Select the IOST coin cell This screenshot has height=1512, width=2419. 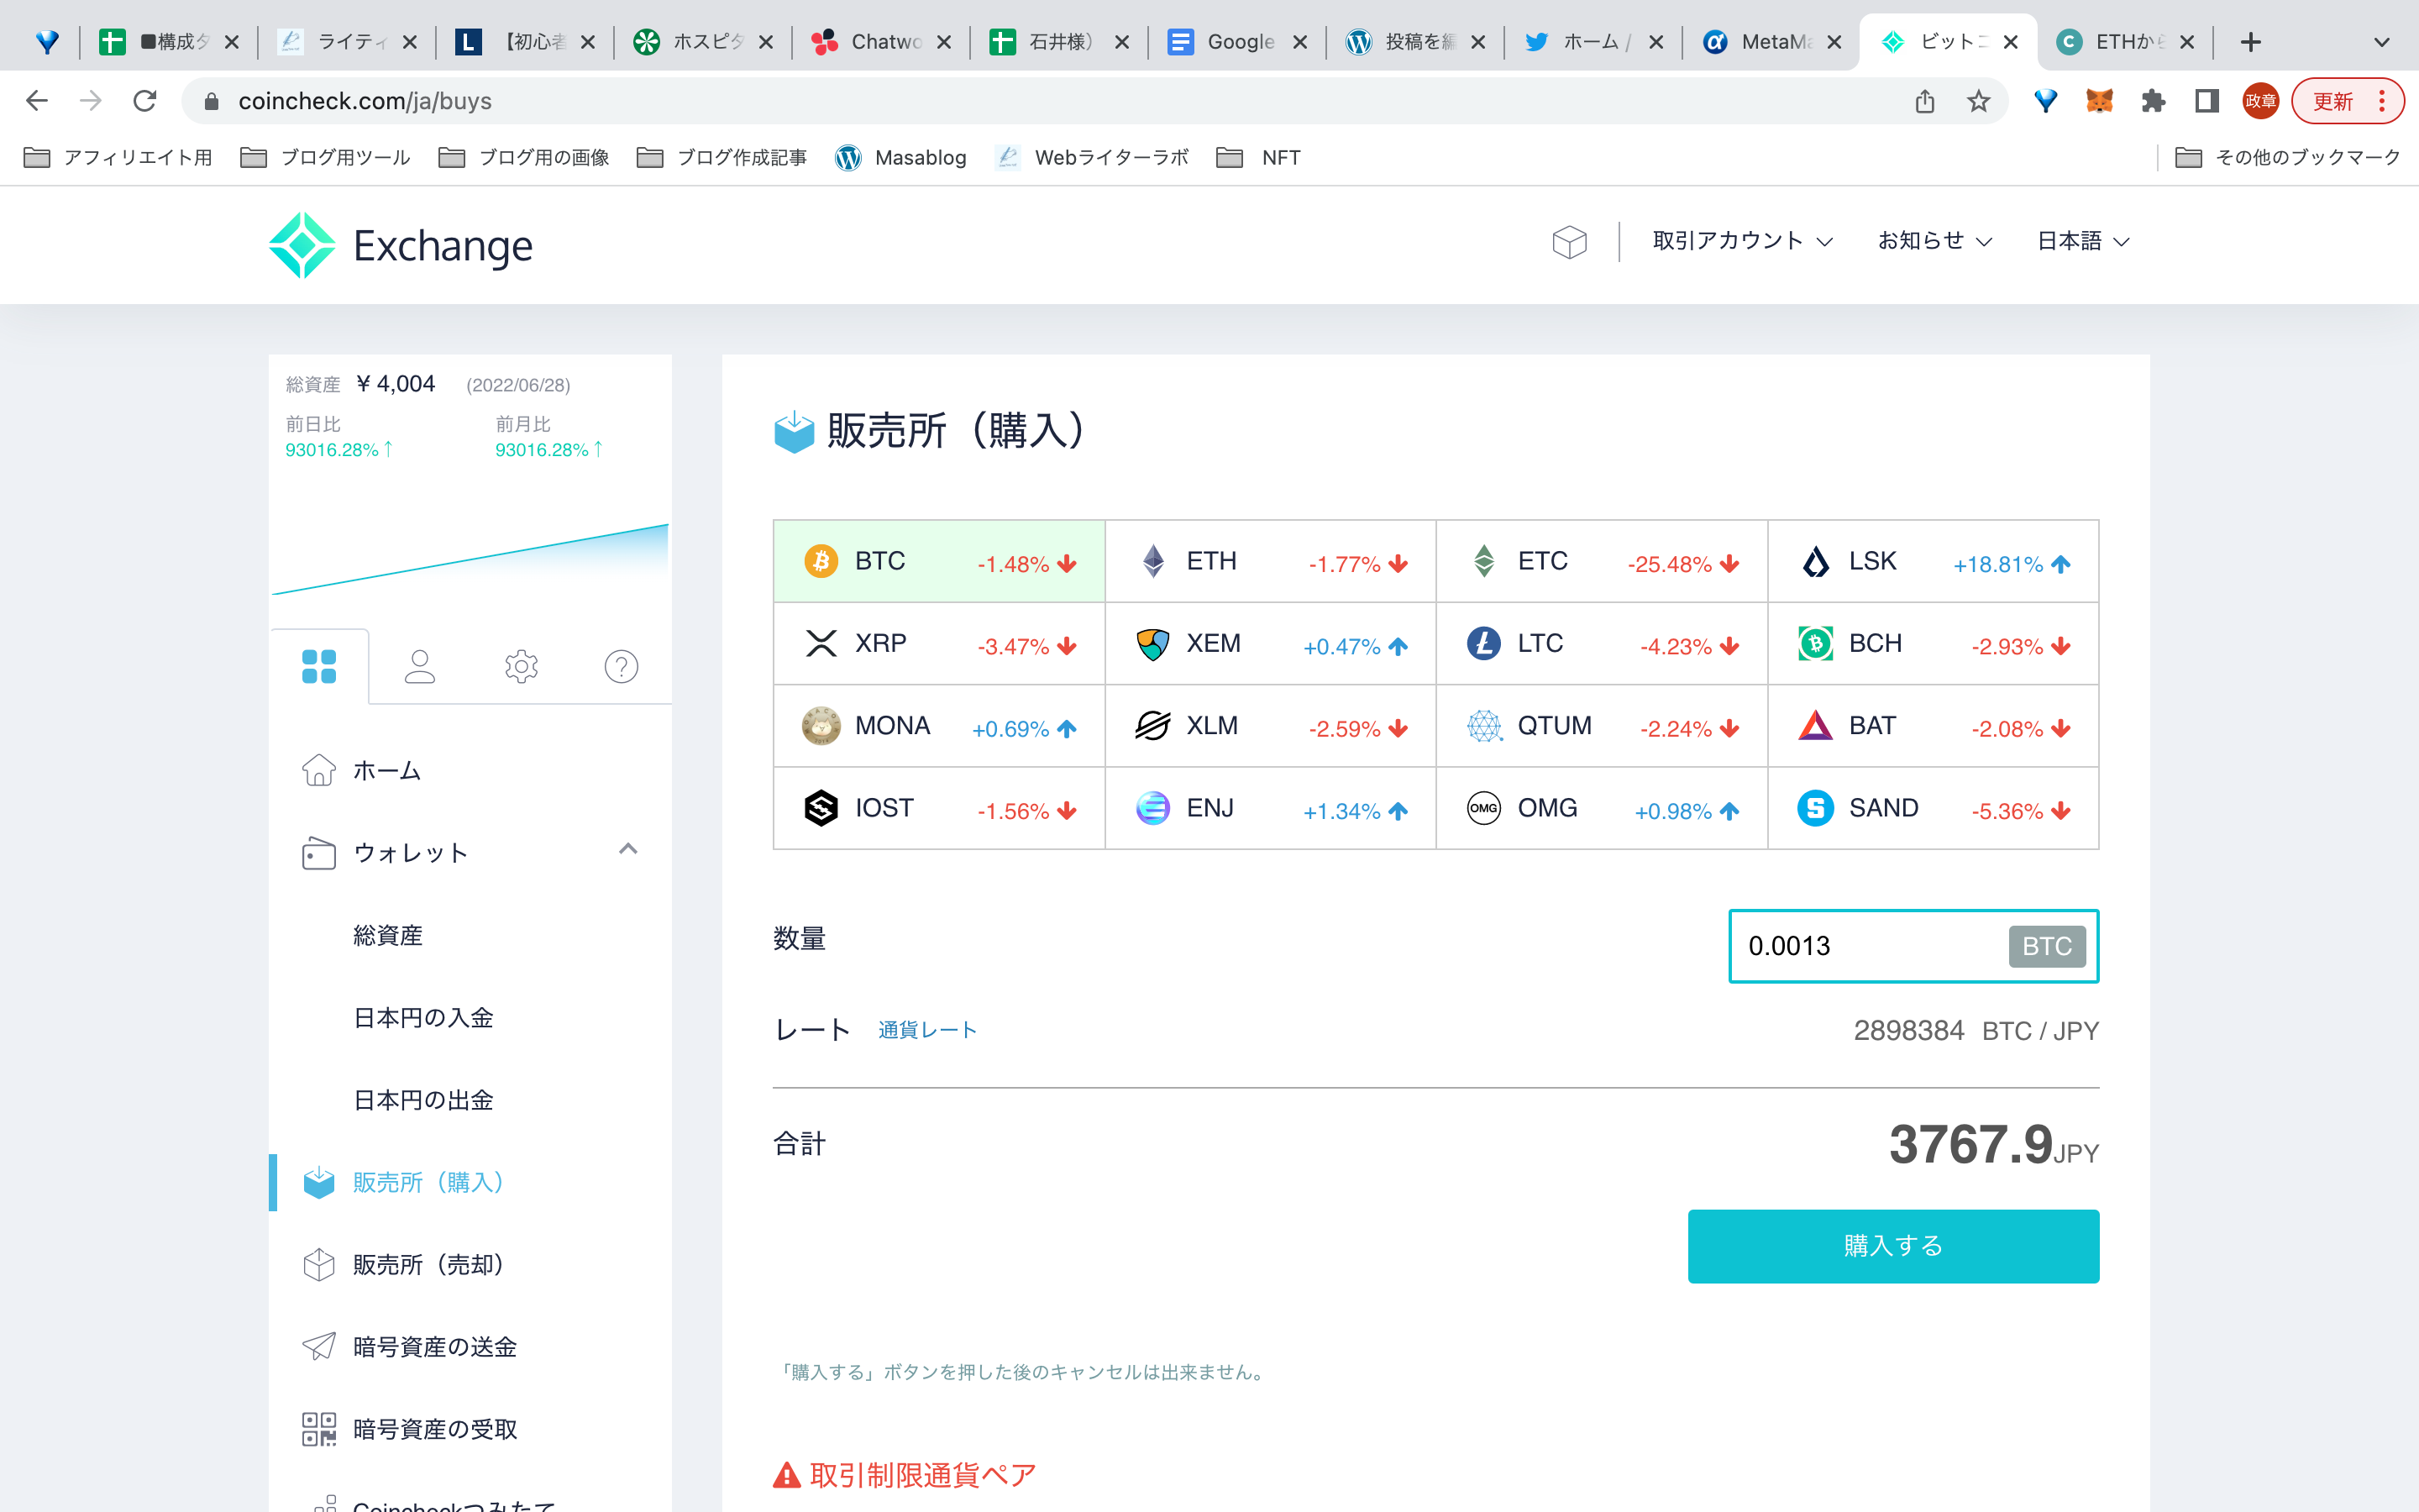click(x=940, y=808)
